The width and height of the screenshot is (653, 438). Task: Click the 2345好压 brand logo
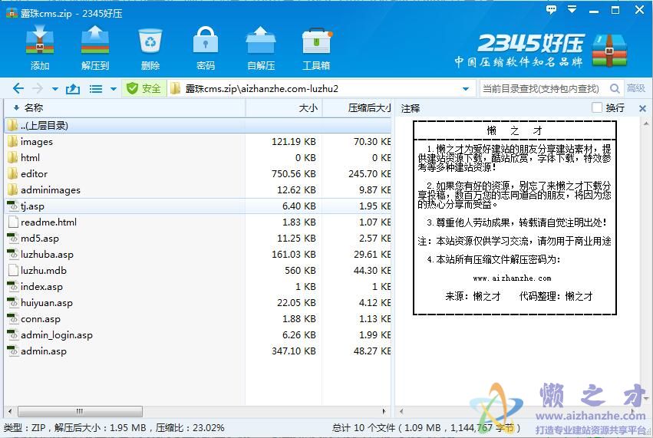pos(540,51)
